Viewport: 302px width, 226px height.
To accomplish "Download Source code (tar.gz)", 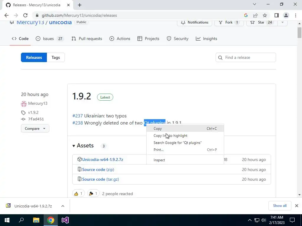I will 100,179.
